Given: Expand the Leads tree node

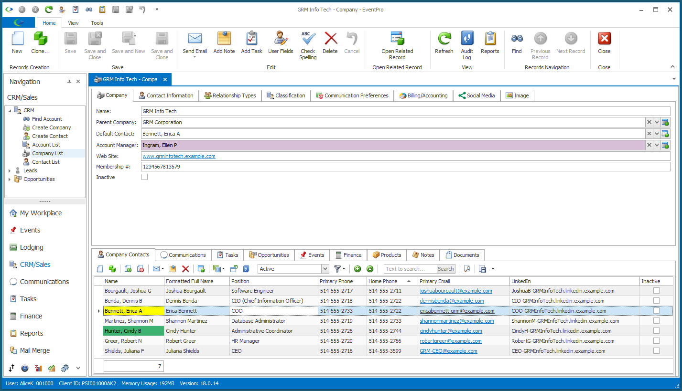Looking at the screenshot, I should 10,170.
